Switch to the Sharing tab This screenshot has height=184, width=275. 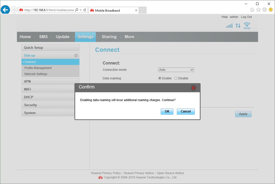click(109, 37)
